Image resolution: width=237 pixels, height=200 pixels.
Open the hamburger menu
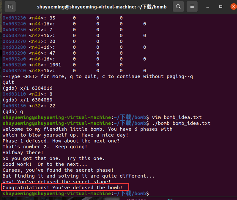point(192,6)
